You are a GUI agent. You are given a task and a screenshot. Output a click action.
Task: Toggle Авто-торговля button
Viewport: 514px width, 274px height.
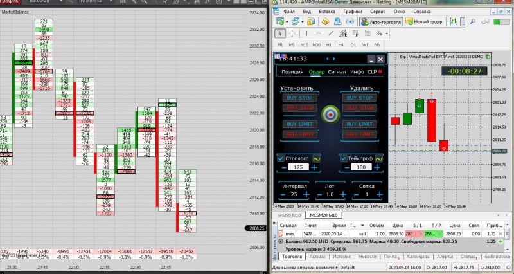click(x=381, y=22)
